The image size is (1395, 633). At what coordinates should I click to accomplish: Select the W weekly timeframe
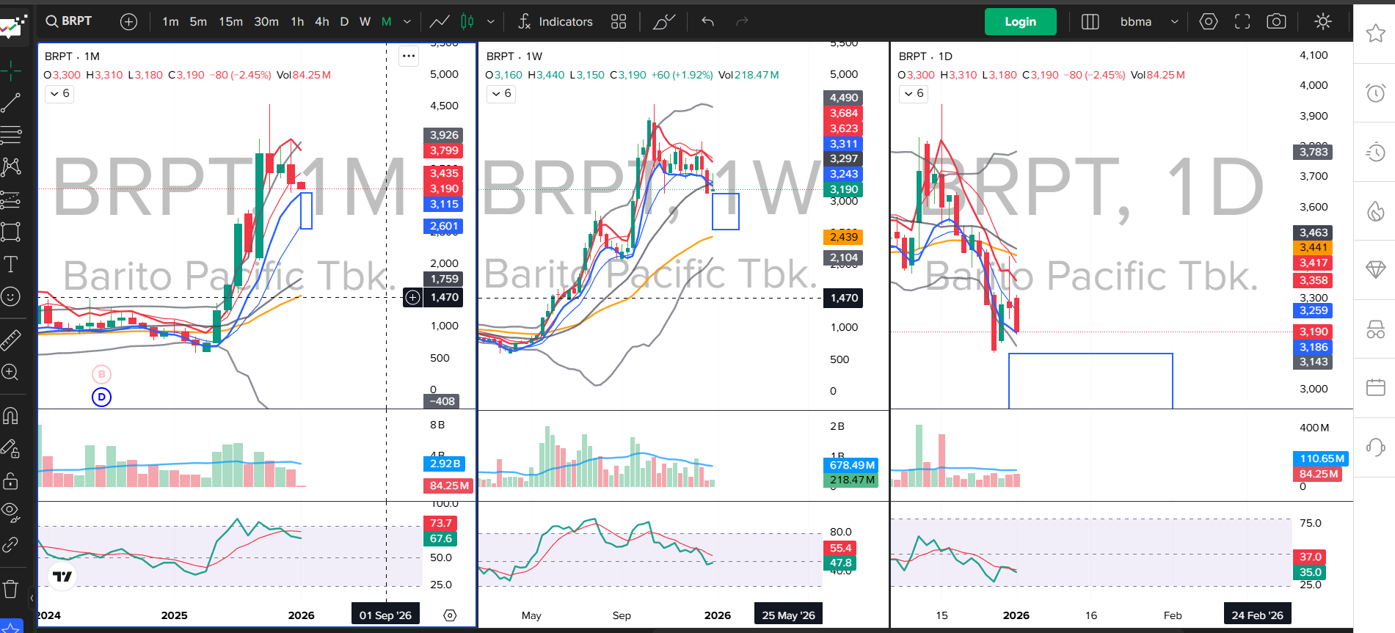365,21
